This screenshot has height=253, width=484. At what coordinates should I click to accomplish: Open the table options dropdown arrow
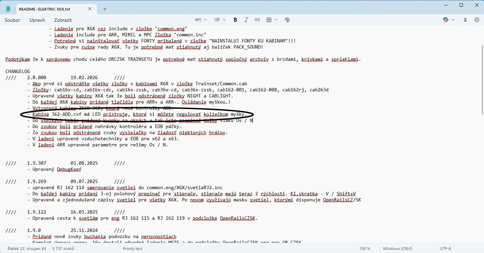pyautogui.click(x=276, y=20)
